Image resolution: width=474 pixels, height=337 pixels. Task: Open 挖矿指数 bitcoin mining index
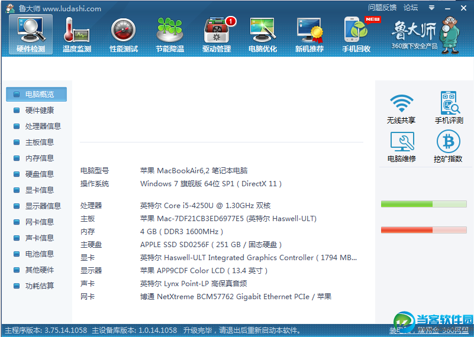[x=448, y=146]
